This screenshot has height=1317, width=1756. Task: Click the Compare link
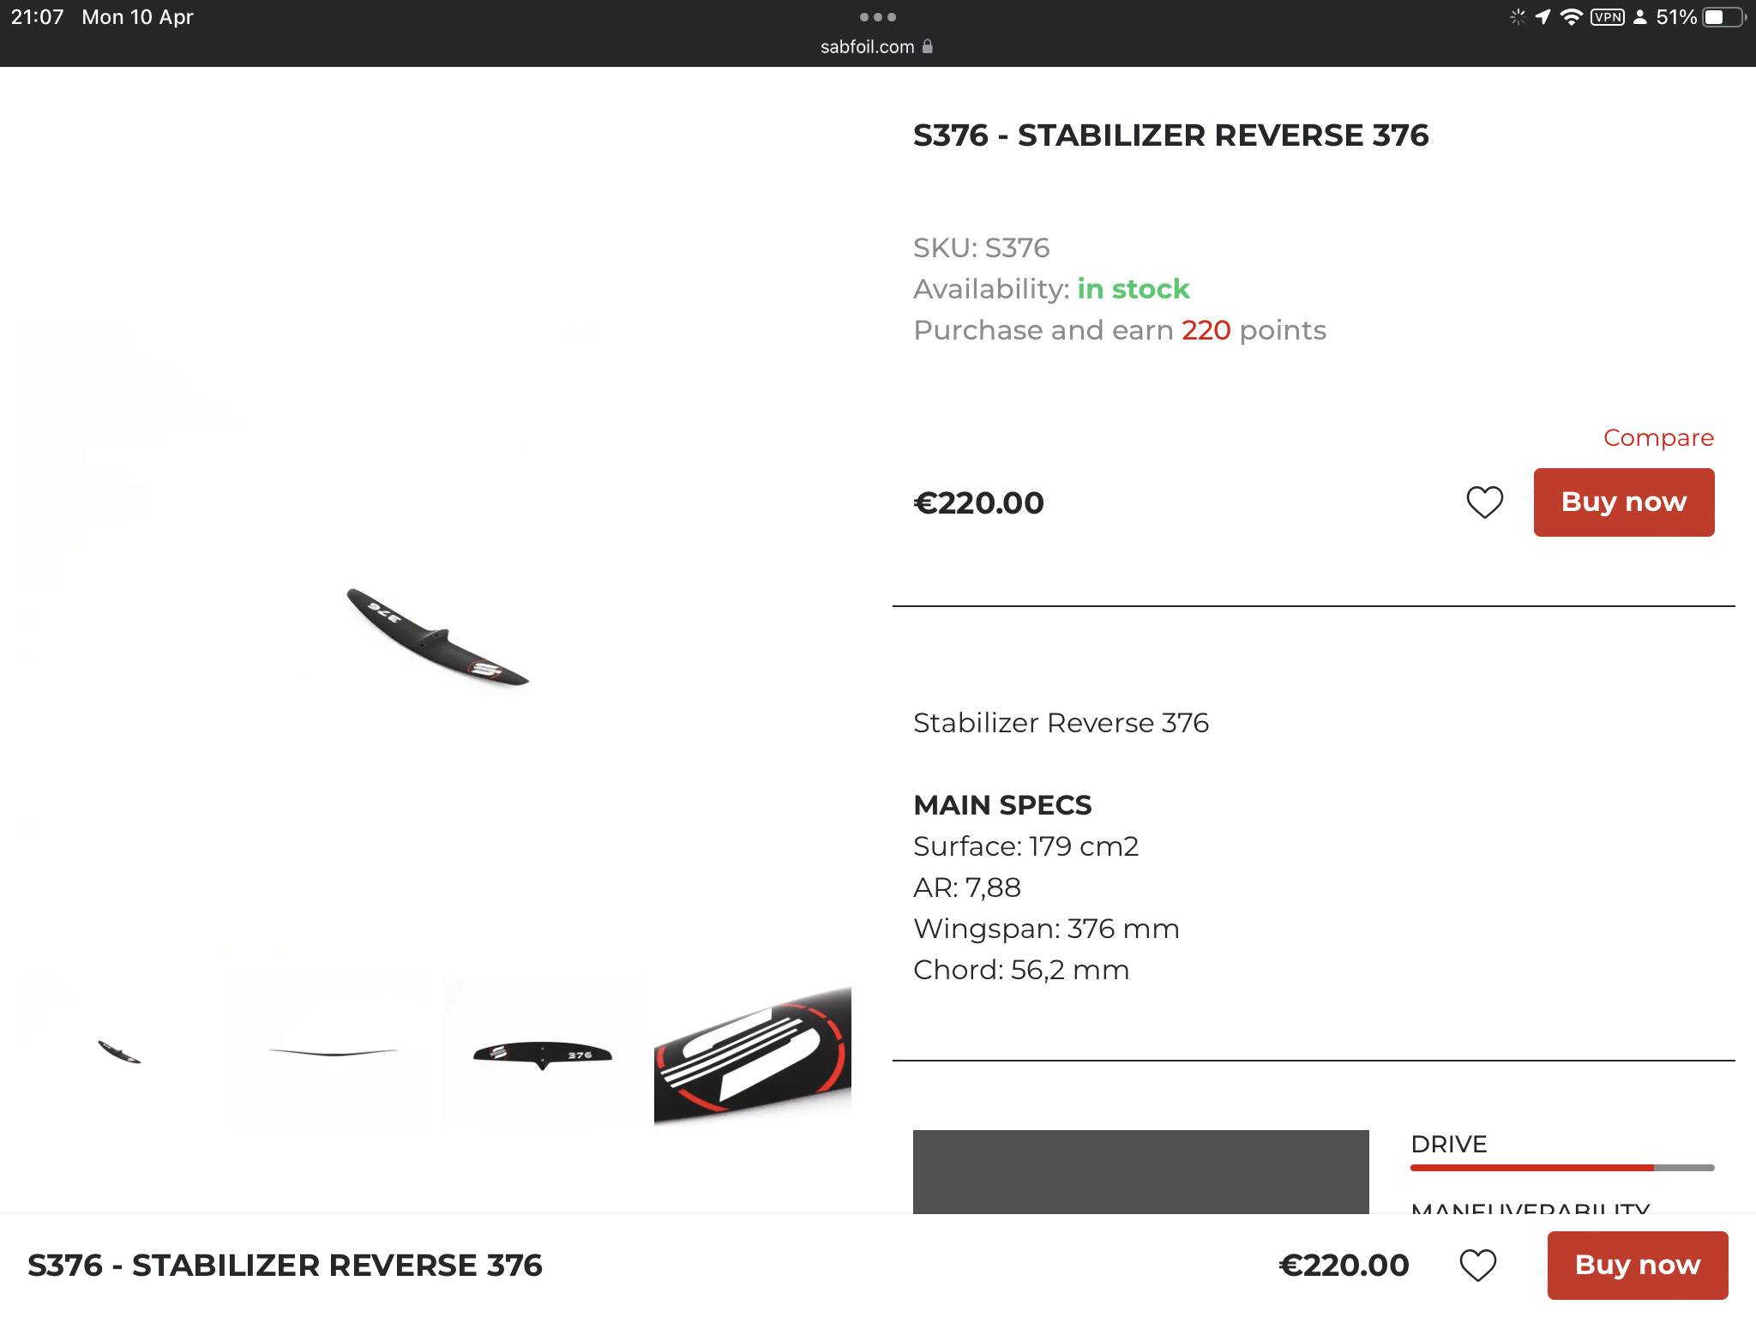pyautogui.click(x=1658, y=438)
